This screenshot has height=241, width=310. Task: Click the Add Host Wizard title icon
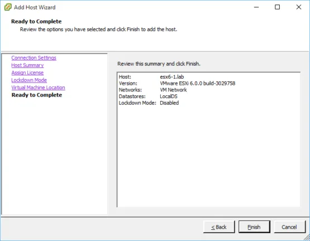point(8,7)
